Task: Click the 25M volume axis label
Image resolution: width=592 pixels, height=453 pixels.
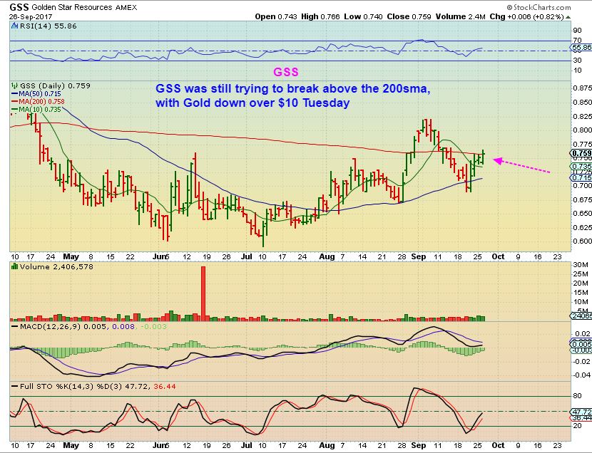Action: [581, 274]
